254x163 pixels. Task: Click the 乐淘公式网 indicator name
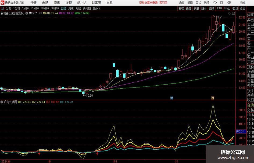click(10, 102)
